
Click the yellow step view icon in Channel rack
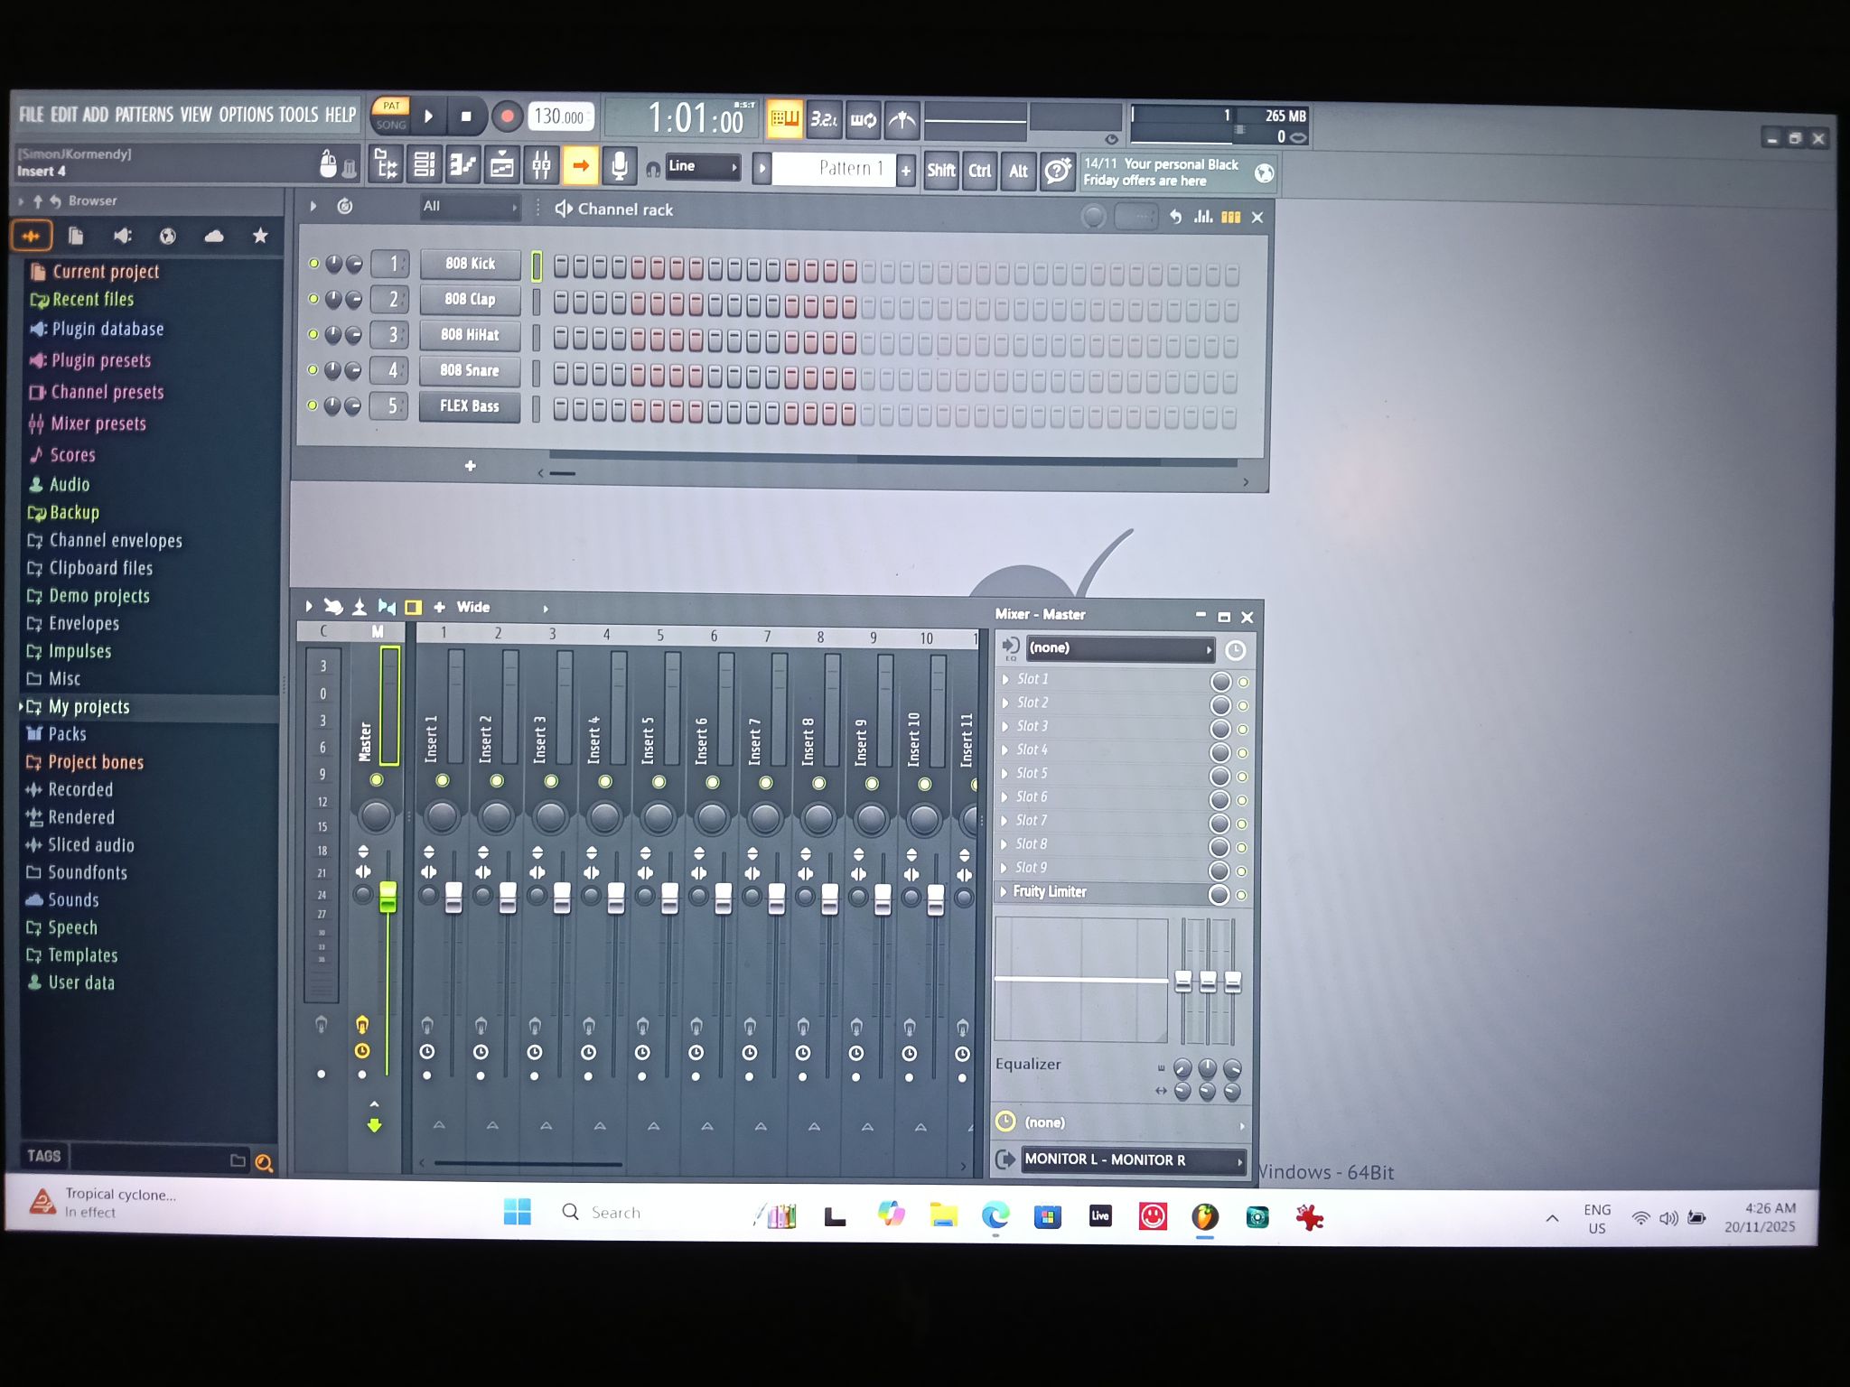tap(1230, 217)
